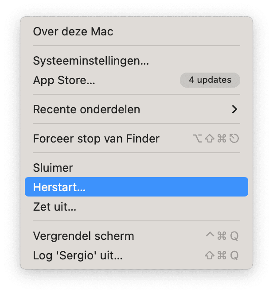Select the highlighted Herstart... option
The width and height of the screenshot is (273, 293).
coord(59,187)
